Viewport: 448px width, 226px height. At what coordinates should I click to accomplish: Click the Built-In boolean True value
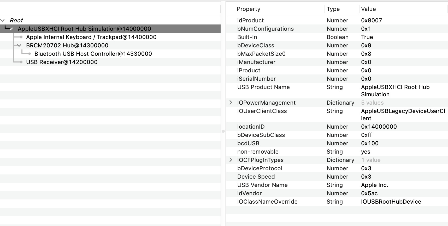(x=367, y=37)
